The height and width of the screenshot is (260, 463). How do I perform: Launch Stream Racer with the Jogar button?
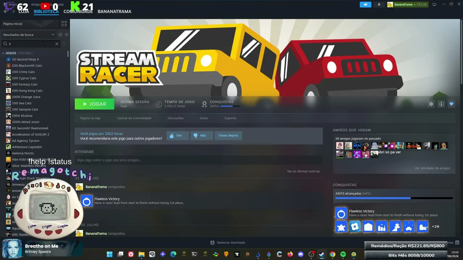(94, 104)
